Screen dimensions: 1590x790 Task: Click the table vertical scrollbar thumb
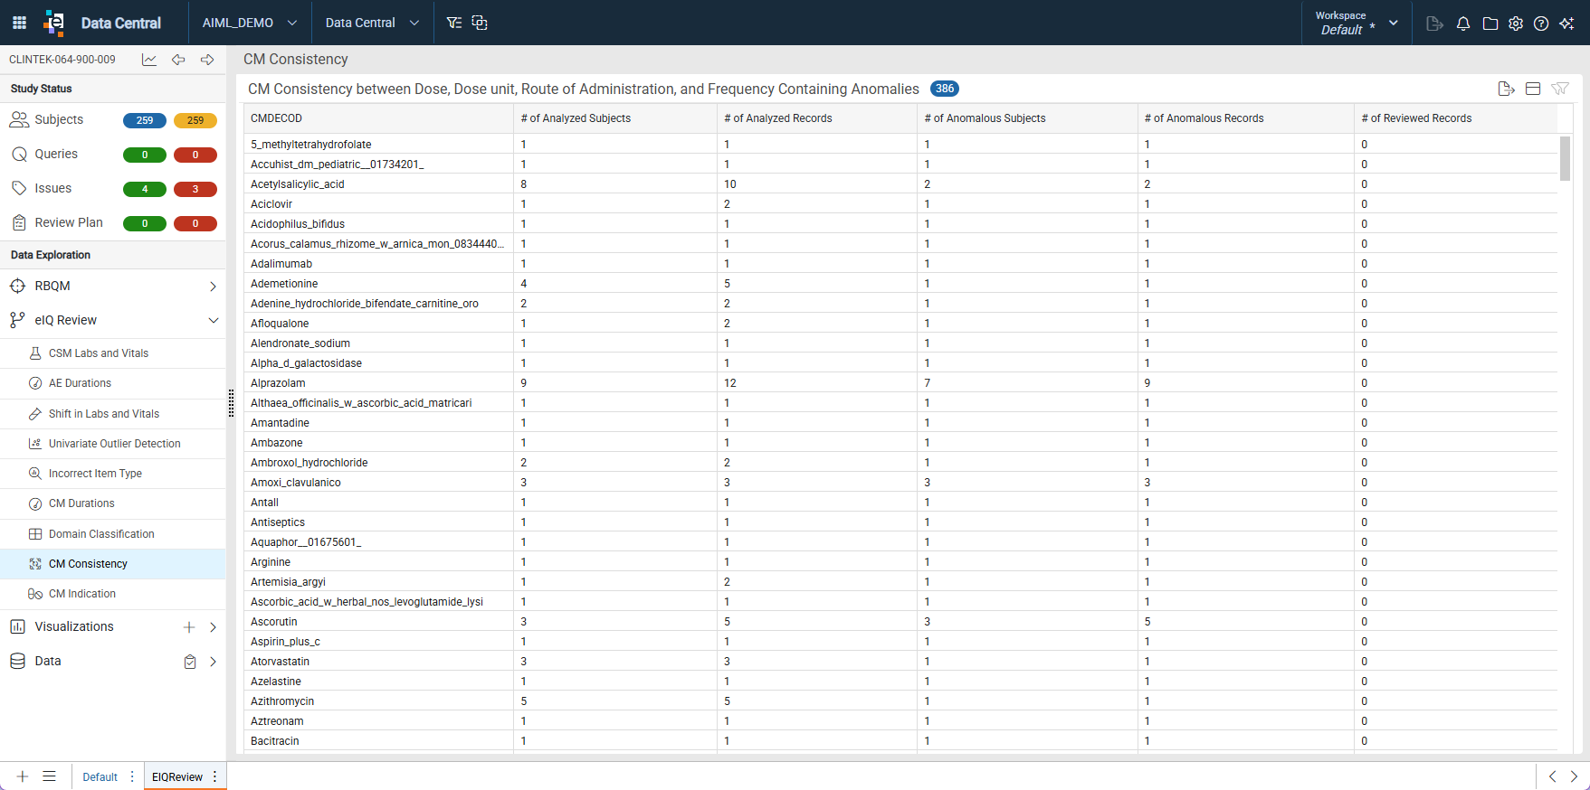click(1565, 159)
